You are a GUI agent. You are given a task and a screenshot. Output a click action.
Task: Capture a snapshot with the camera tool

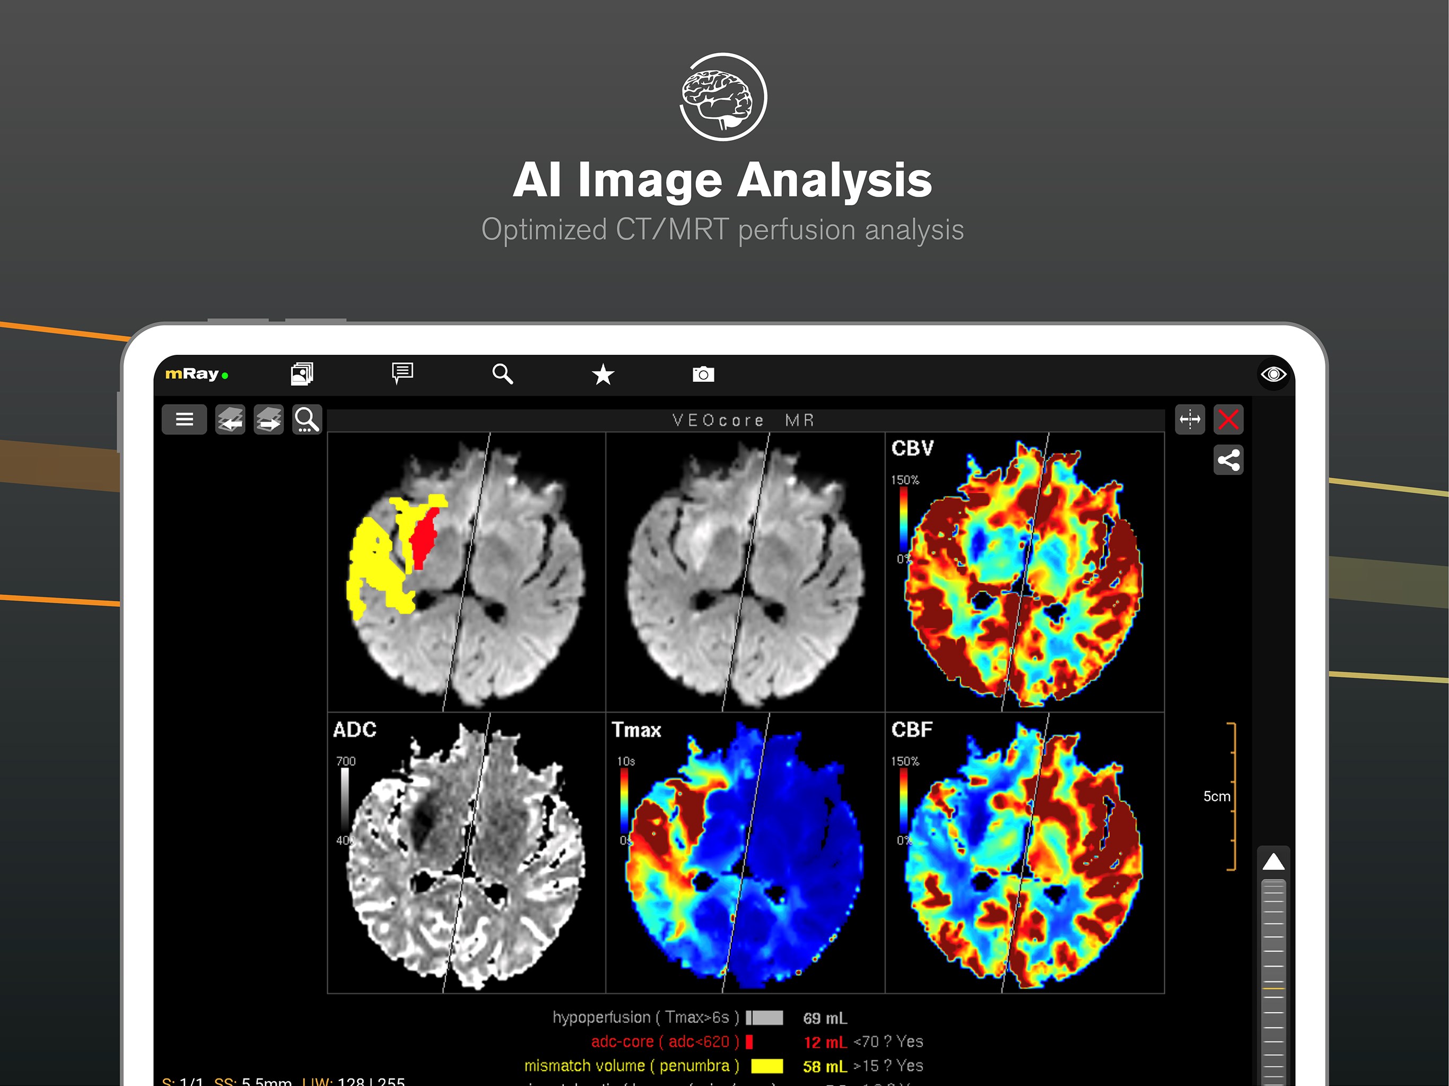[702, 373]
